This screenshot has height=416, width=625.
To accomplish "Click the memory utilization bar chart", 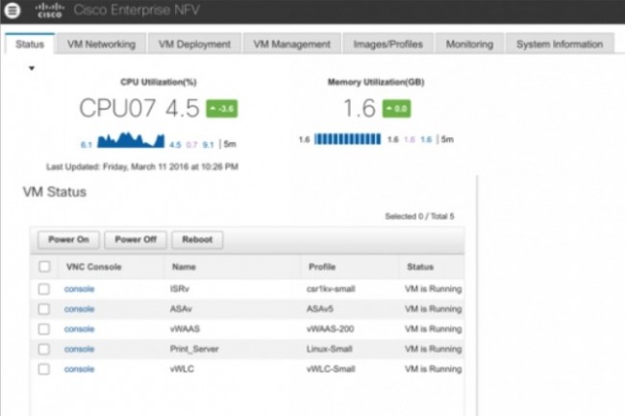I will click(347, 139).
